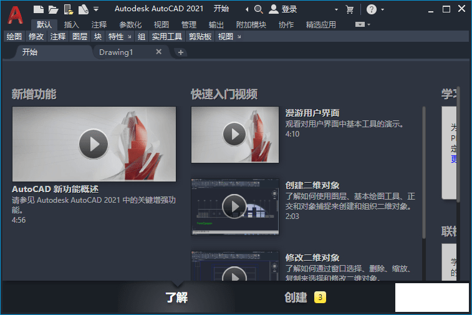Open the 组 panel
472x315 pixels.
pos(142,36)
